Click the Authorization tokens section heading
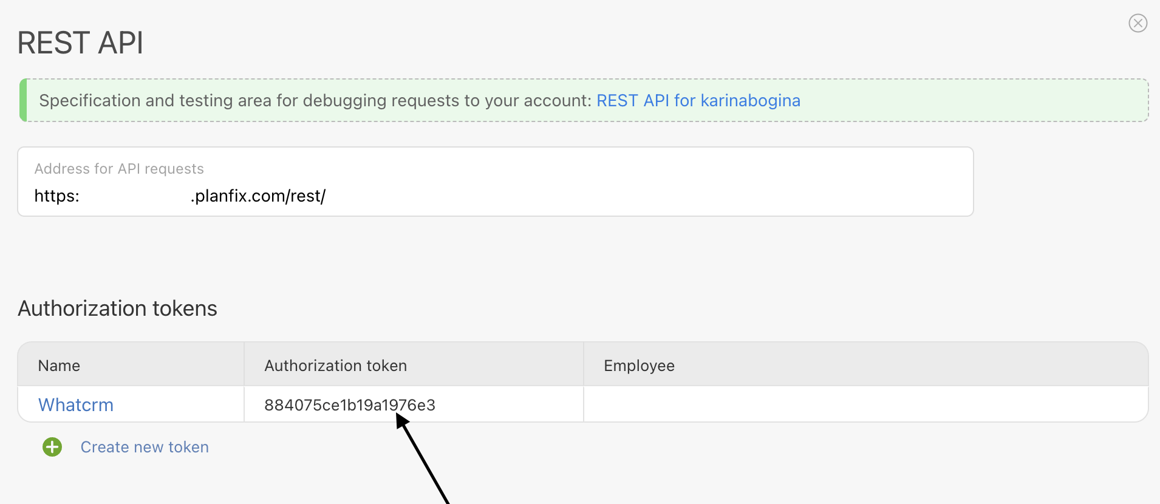 click(x=117, y=308)
